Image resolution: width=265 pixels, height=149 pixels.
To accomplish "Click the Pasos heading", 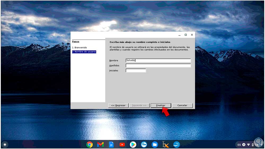I will [76, 42].
